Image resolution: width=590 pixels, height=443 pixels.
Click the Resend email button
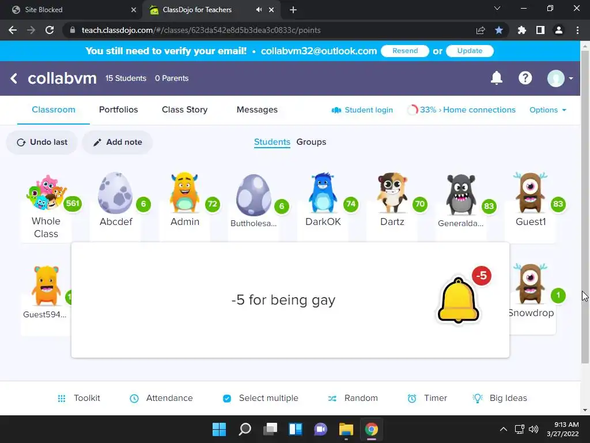coord(405,51)
